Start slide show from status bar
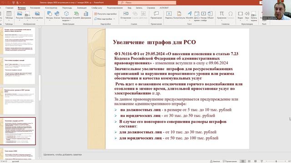This screenshot has width=291, height=163. [262, 161]
